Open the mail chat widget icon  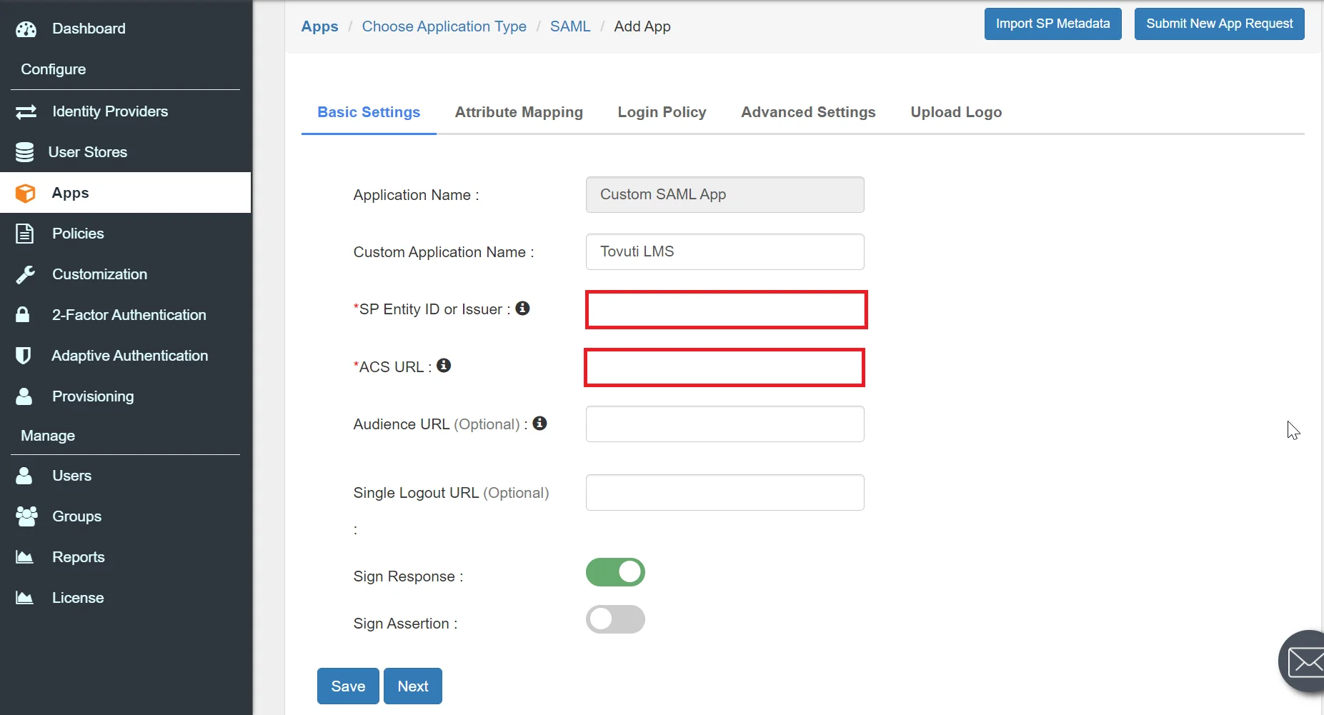(x=1304, y=662)
